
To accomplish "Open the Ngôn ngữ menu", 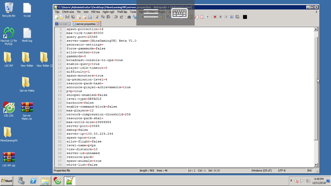I will click(108, 12).
